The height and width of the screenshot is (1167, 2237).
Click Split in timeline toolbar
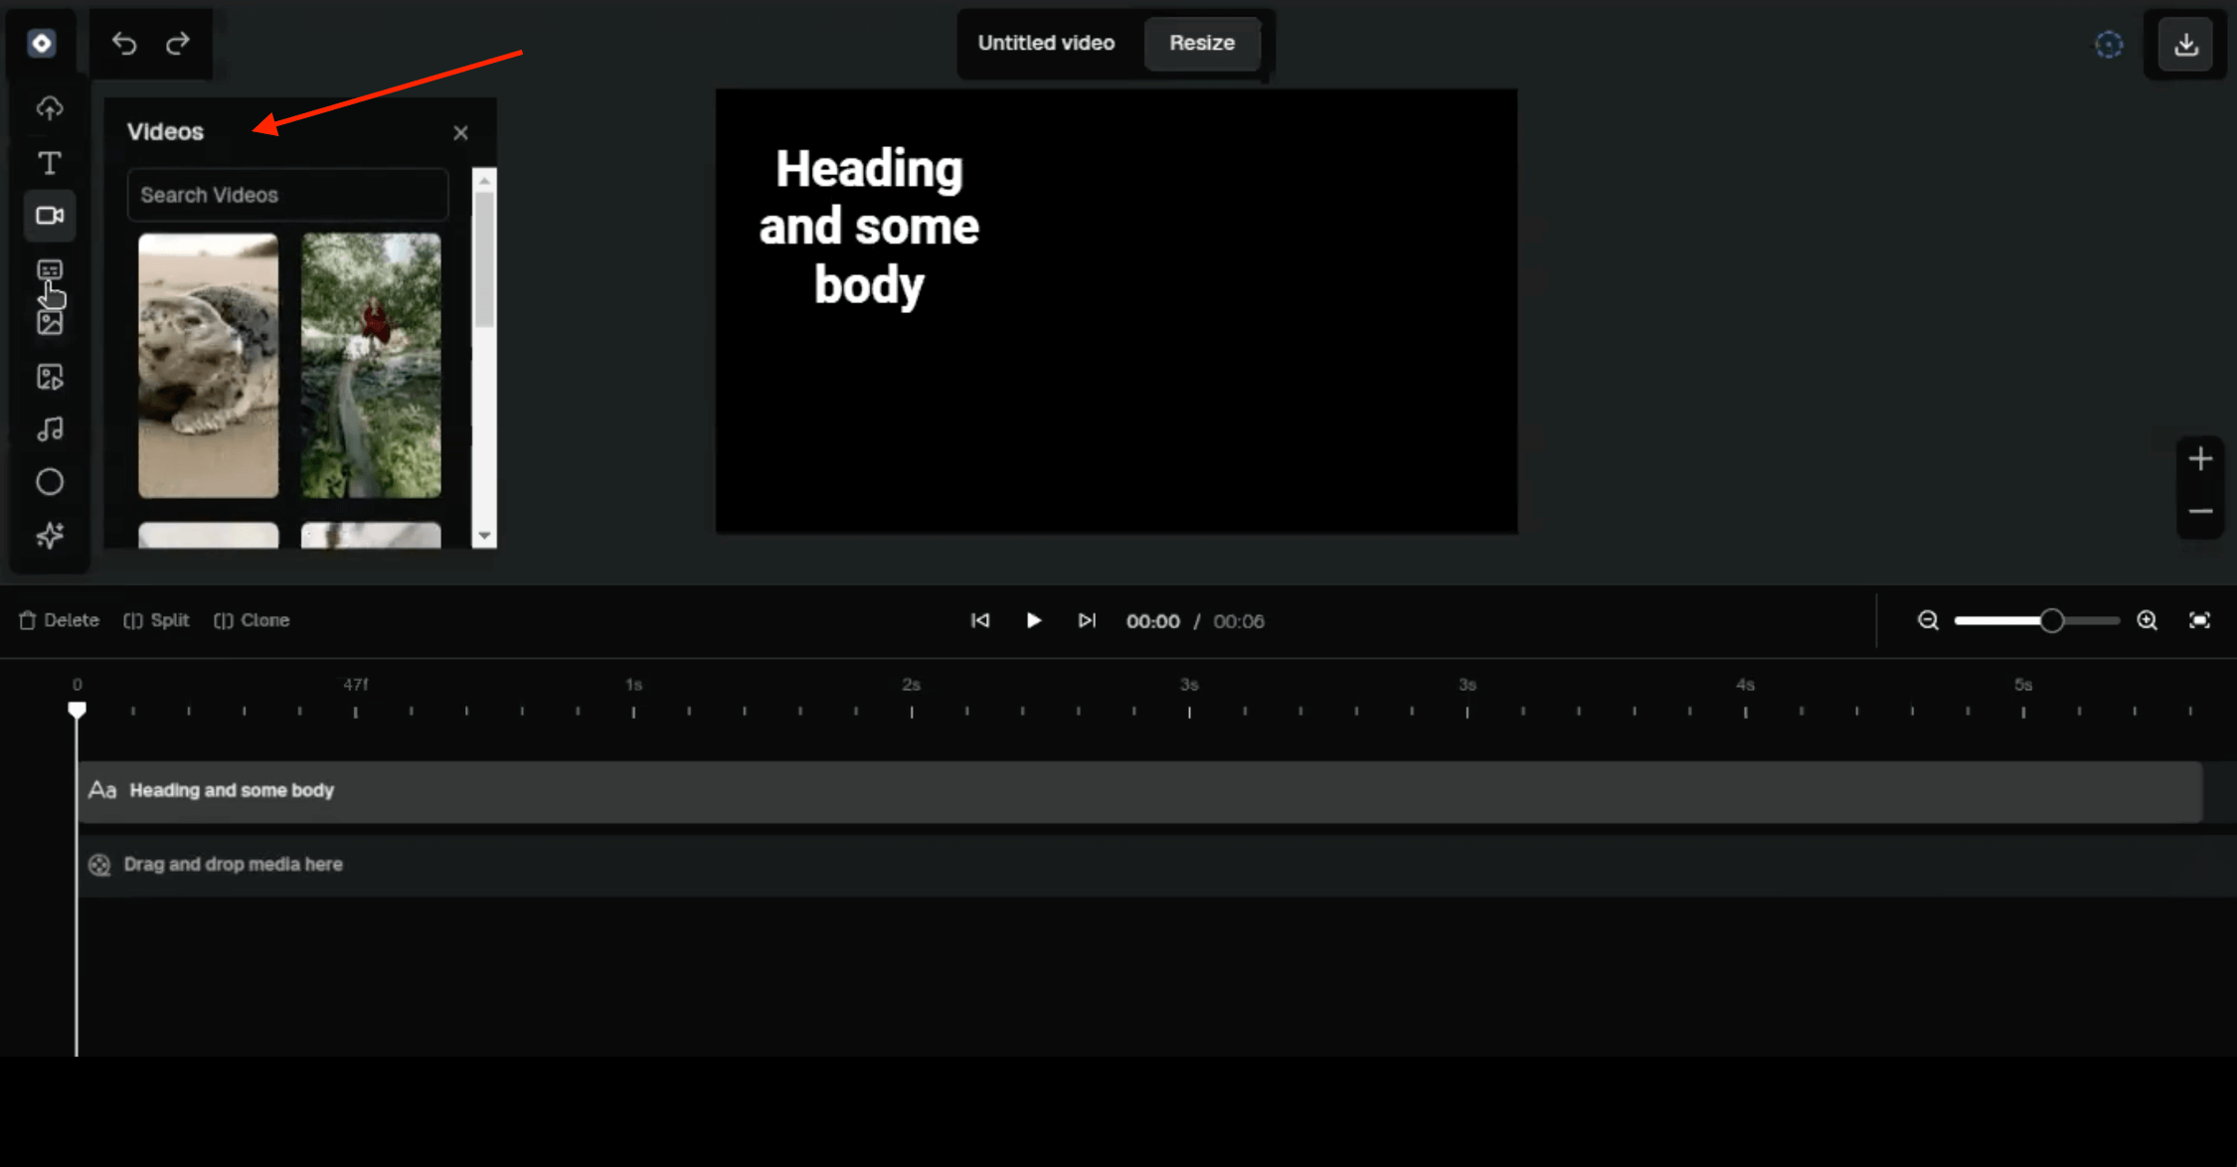[x=156, y=620]
